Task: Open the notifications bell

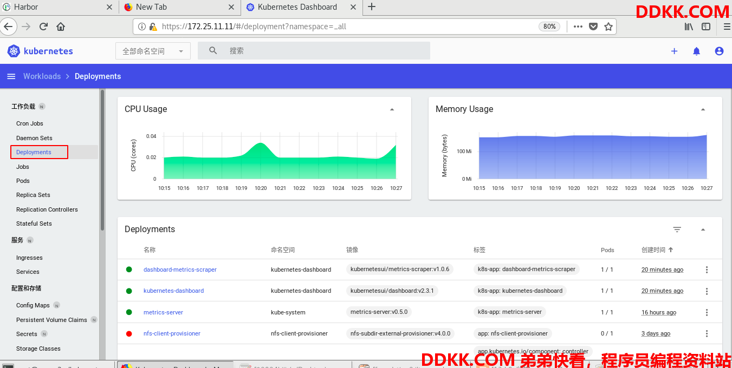Action: [697, 51]
